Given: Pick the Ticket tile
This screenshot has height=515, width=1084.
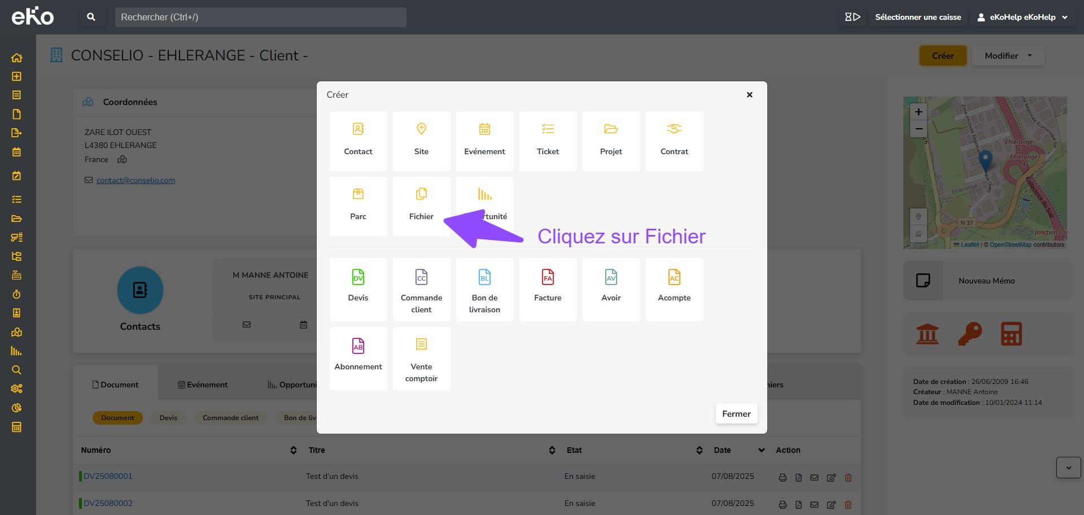Looking at the screenshot, I should tap(548, 141).
